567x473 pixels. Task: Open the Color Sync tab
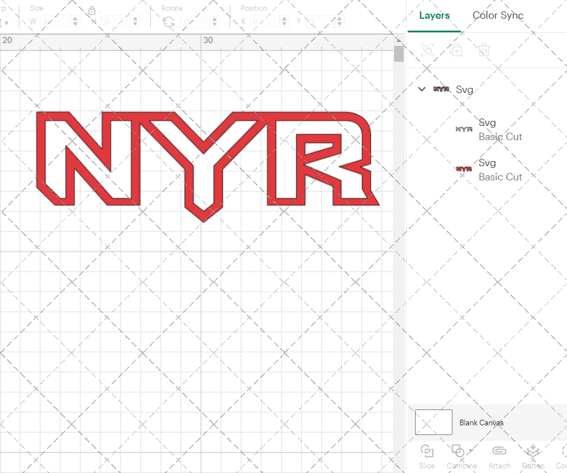point(498,15)
